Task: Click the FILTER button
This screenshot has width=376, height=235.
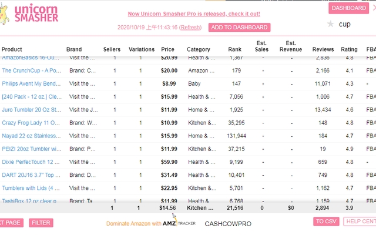Action: pyautogui.click(x=41, y=223)
